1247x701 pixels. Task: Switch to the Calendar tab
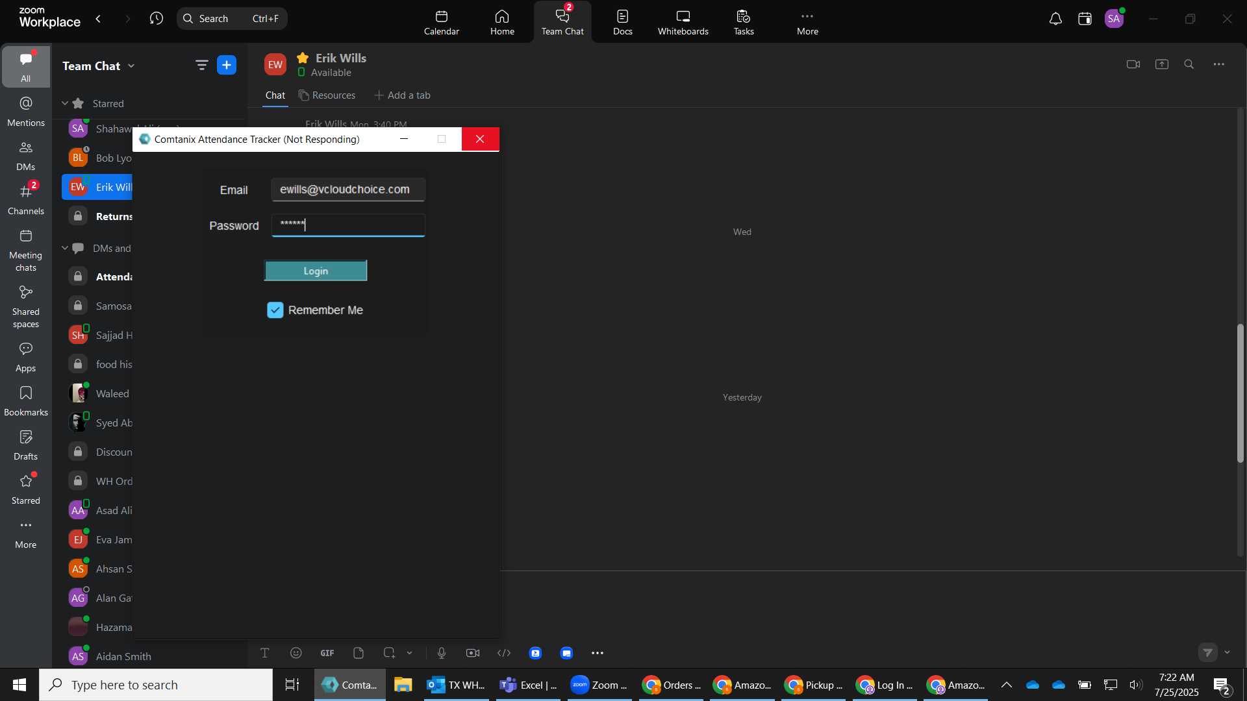(442, 23)
